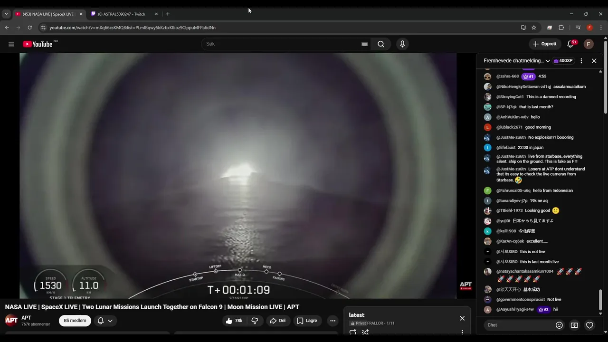This screenshot has height=342, width=608.
Task: Click the Lagre save button
Action: click(307, 321)
